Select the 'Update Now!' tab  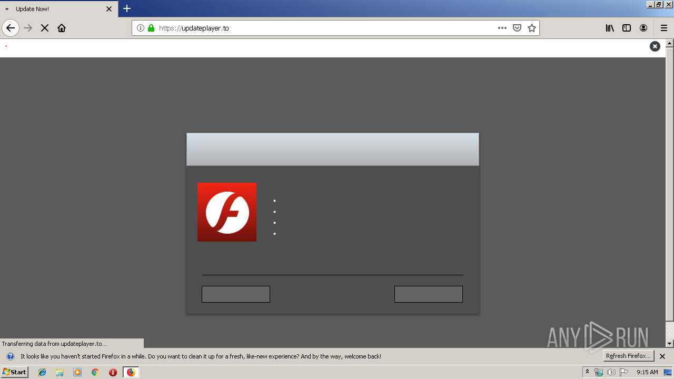(x=59, y=9)
